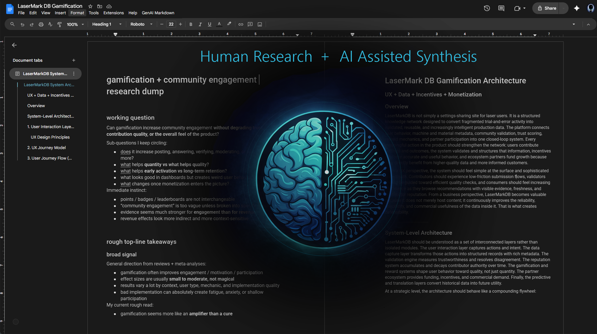Open the GenAI Markdown menu
This screenshot has width=597, height=334.
click(x=158, y=13)
